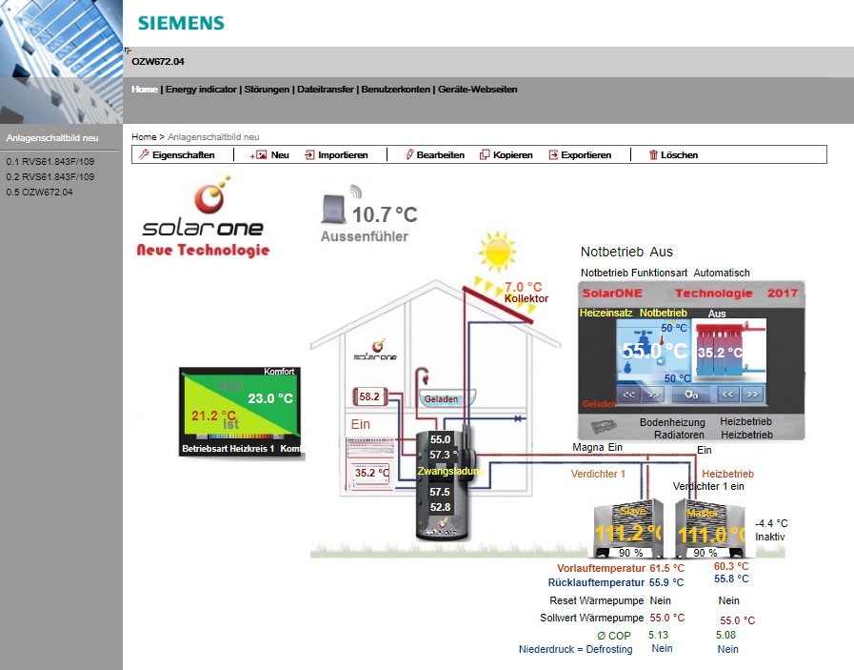Click the shower icon above Geladen tub
Viewport: 854px width, 670px height.
coord(423,376)
